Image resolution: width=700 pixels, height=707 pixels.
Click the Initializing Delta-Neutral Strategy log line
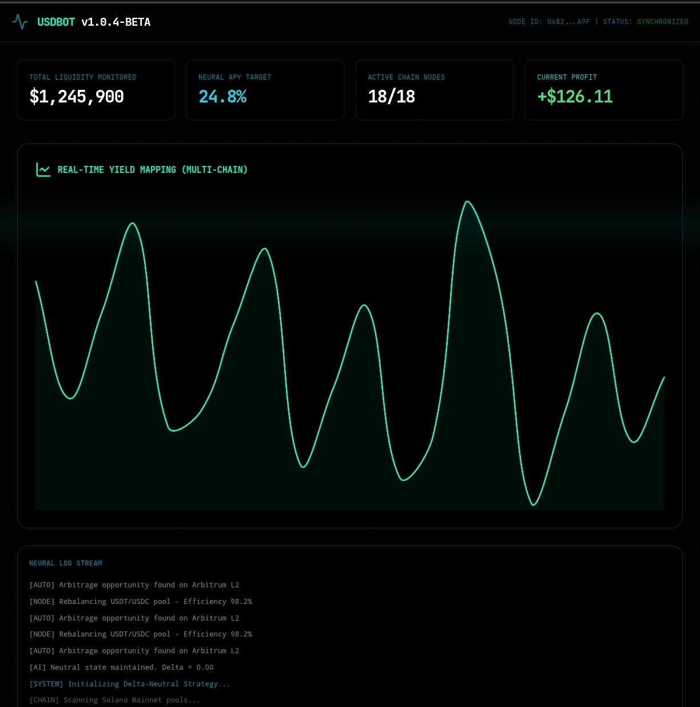click(x=130, y=684)
